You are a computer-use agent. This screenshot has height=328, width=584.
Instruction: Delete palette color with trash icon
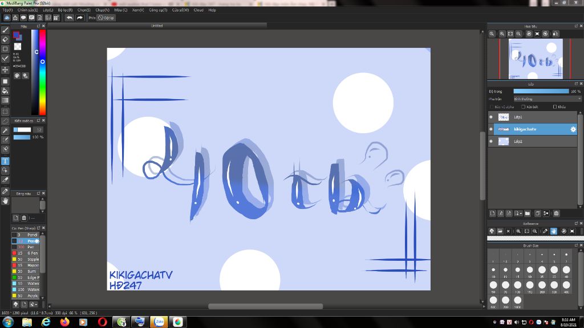[x=24, y=218]
